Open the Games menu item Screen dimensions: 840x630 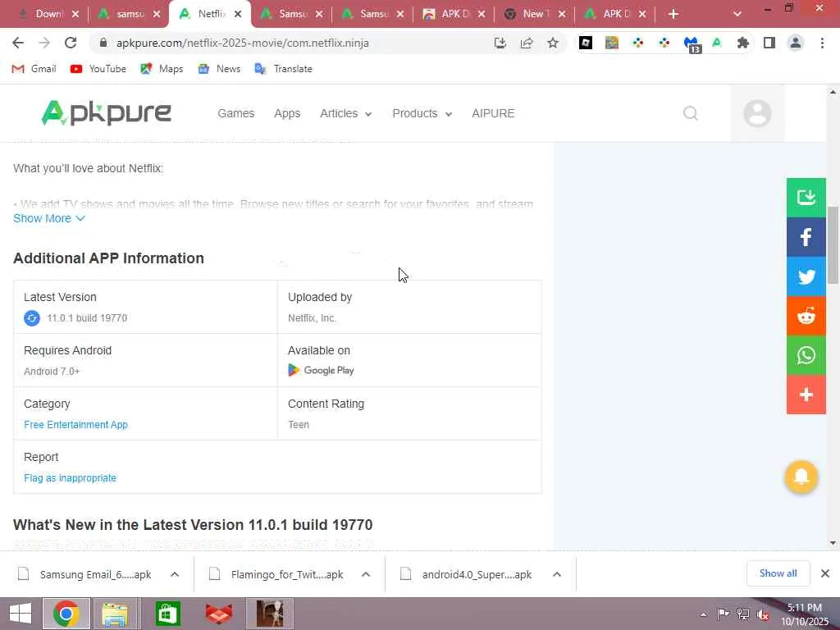(x=235, y=113)
